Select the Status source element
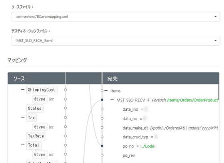Viewport: 224px width, 163px height. coord(35,109)
